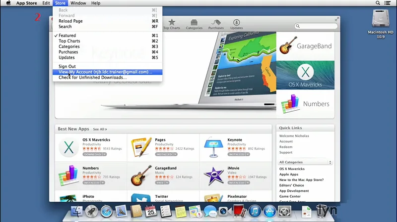Viewport: 397px width, 222px height.
Task: Click the Pages app icon
Action: [141, 147]
